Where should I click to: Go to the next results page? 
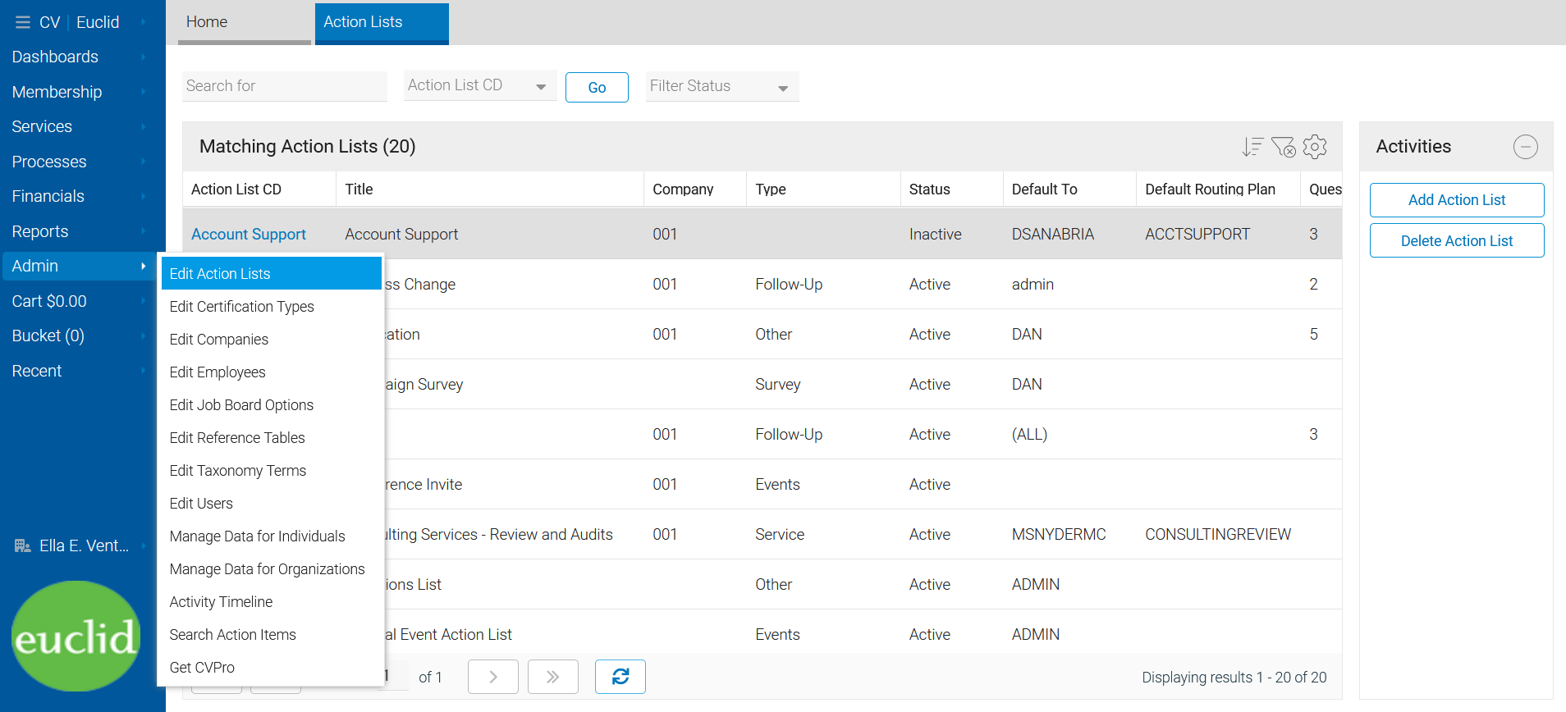click(493, 677)
